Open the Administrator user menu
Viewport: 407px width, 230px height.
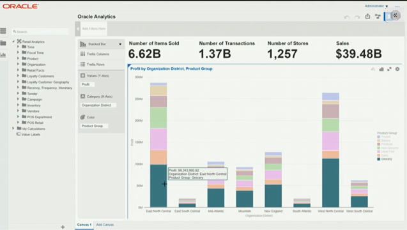pos(376,6)
